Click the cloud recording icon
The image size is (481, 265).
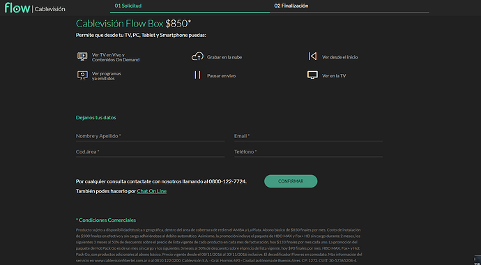[197, 56]
